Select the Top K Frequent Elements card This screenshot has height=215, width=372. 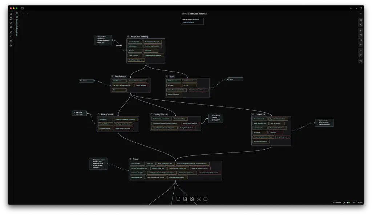136,60
